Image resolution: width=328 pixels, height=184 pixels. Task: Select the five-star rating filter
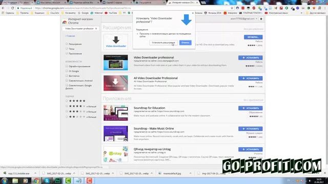(x=67, y=101)
